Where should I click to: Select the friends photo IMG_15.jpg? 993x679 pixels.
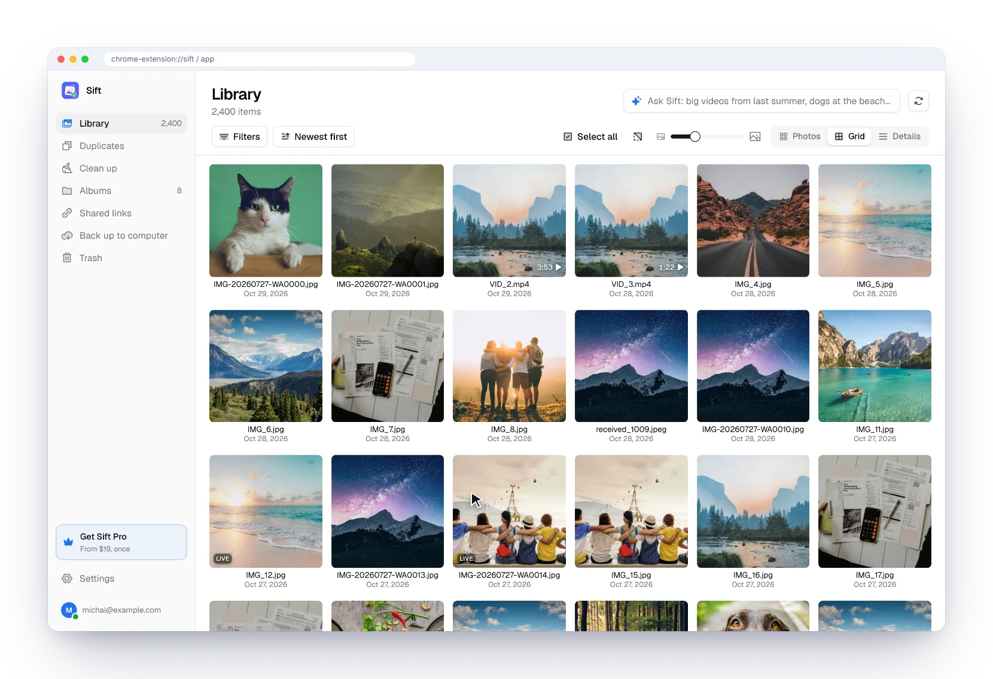[631, 512]
